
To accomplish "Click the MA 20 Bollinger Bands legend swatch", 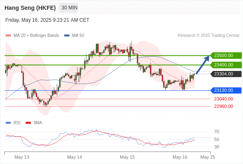I will point(8,36).
